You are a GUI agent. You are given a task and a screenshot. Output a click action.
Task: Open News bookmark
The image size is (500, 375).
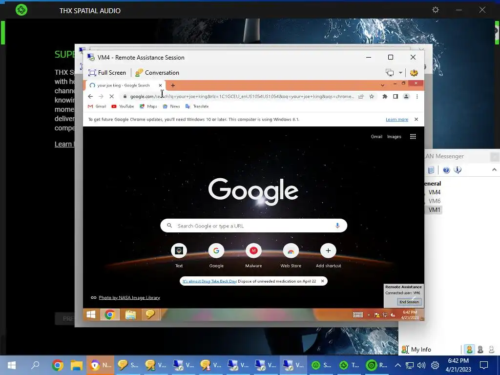click(x=171, y=106)
